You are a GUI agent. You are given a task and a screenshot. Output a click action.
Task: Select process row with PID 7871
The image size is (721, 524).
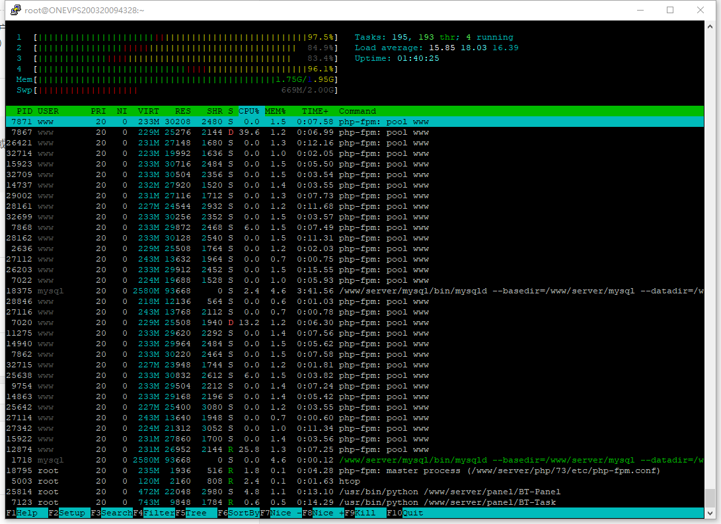[x=354, y=122]
